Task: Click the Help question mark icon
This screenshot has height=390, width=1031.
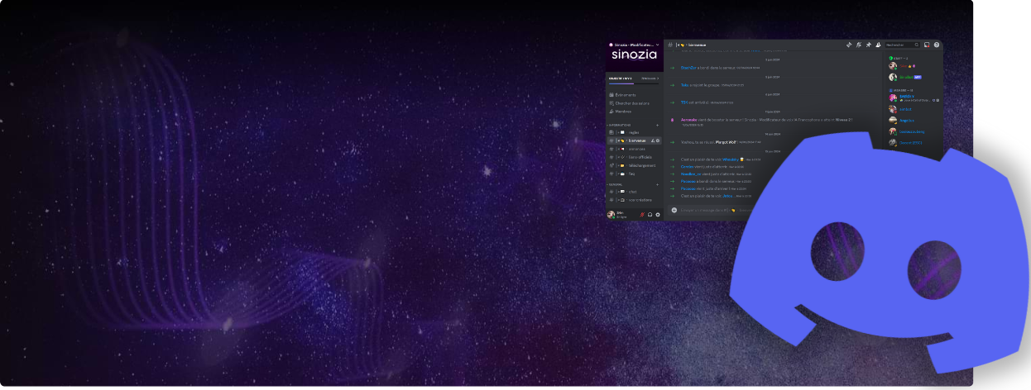Action: (937, 45)
